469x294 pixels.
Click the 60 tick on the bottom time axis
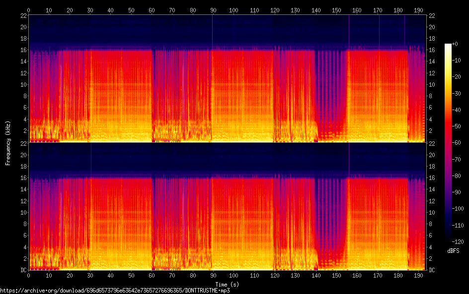(x=151, y=275)
